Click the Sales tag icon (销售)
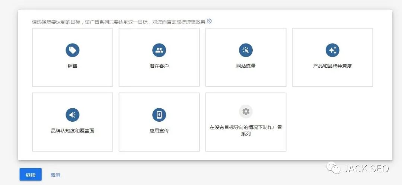The image size is (402, 185). coord(73,50)
